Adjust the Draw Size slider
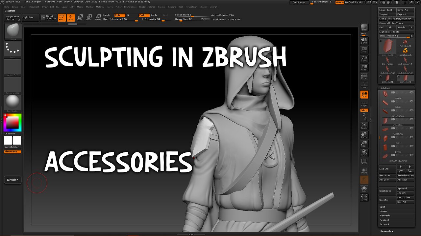Image resolution: width=421 pixels, height=236 pixels. 192,19
